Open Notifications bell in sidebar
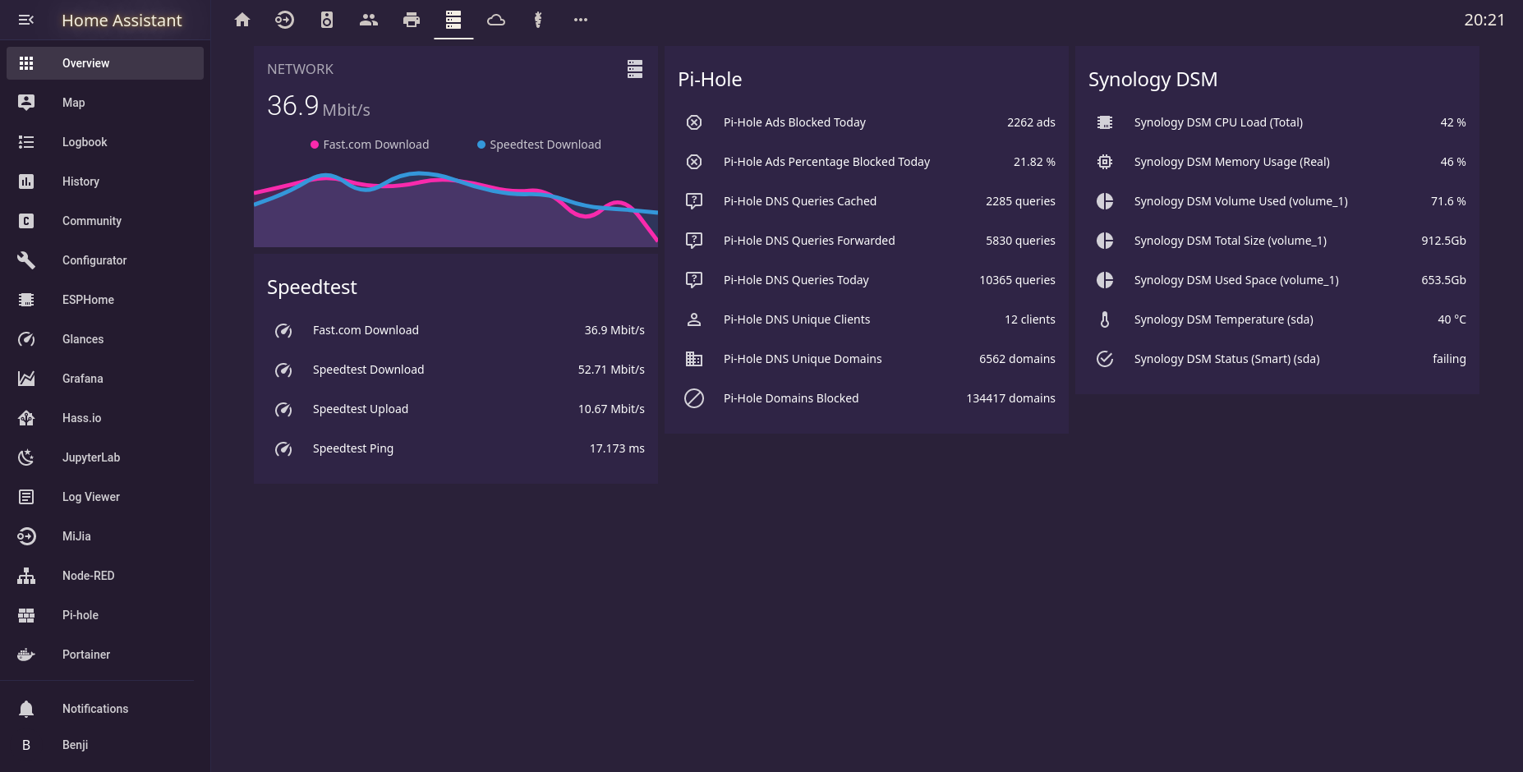Viewport: 1523px width, 772px height. point(105,709)
